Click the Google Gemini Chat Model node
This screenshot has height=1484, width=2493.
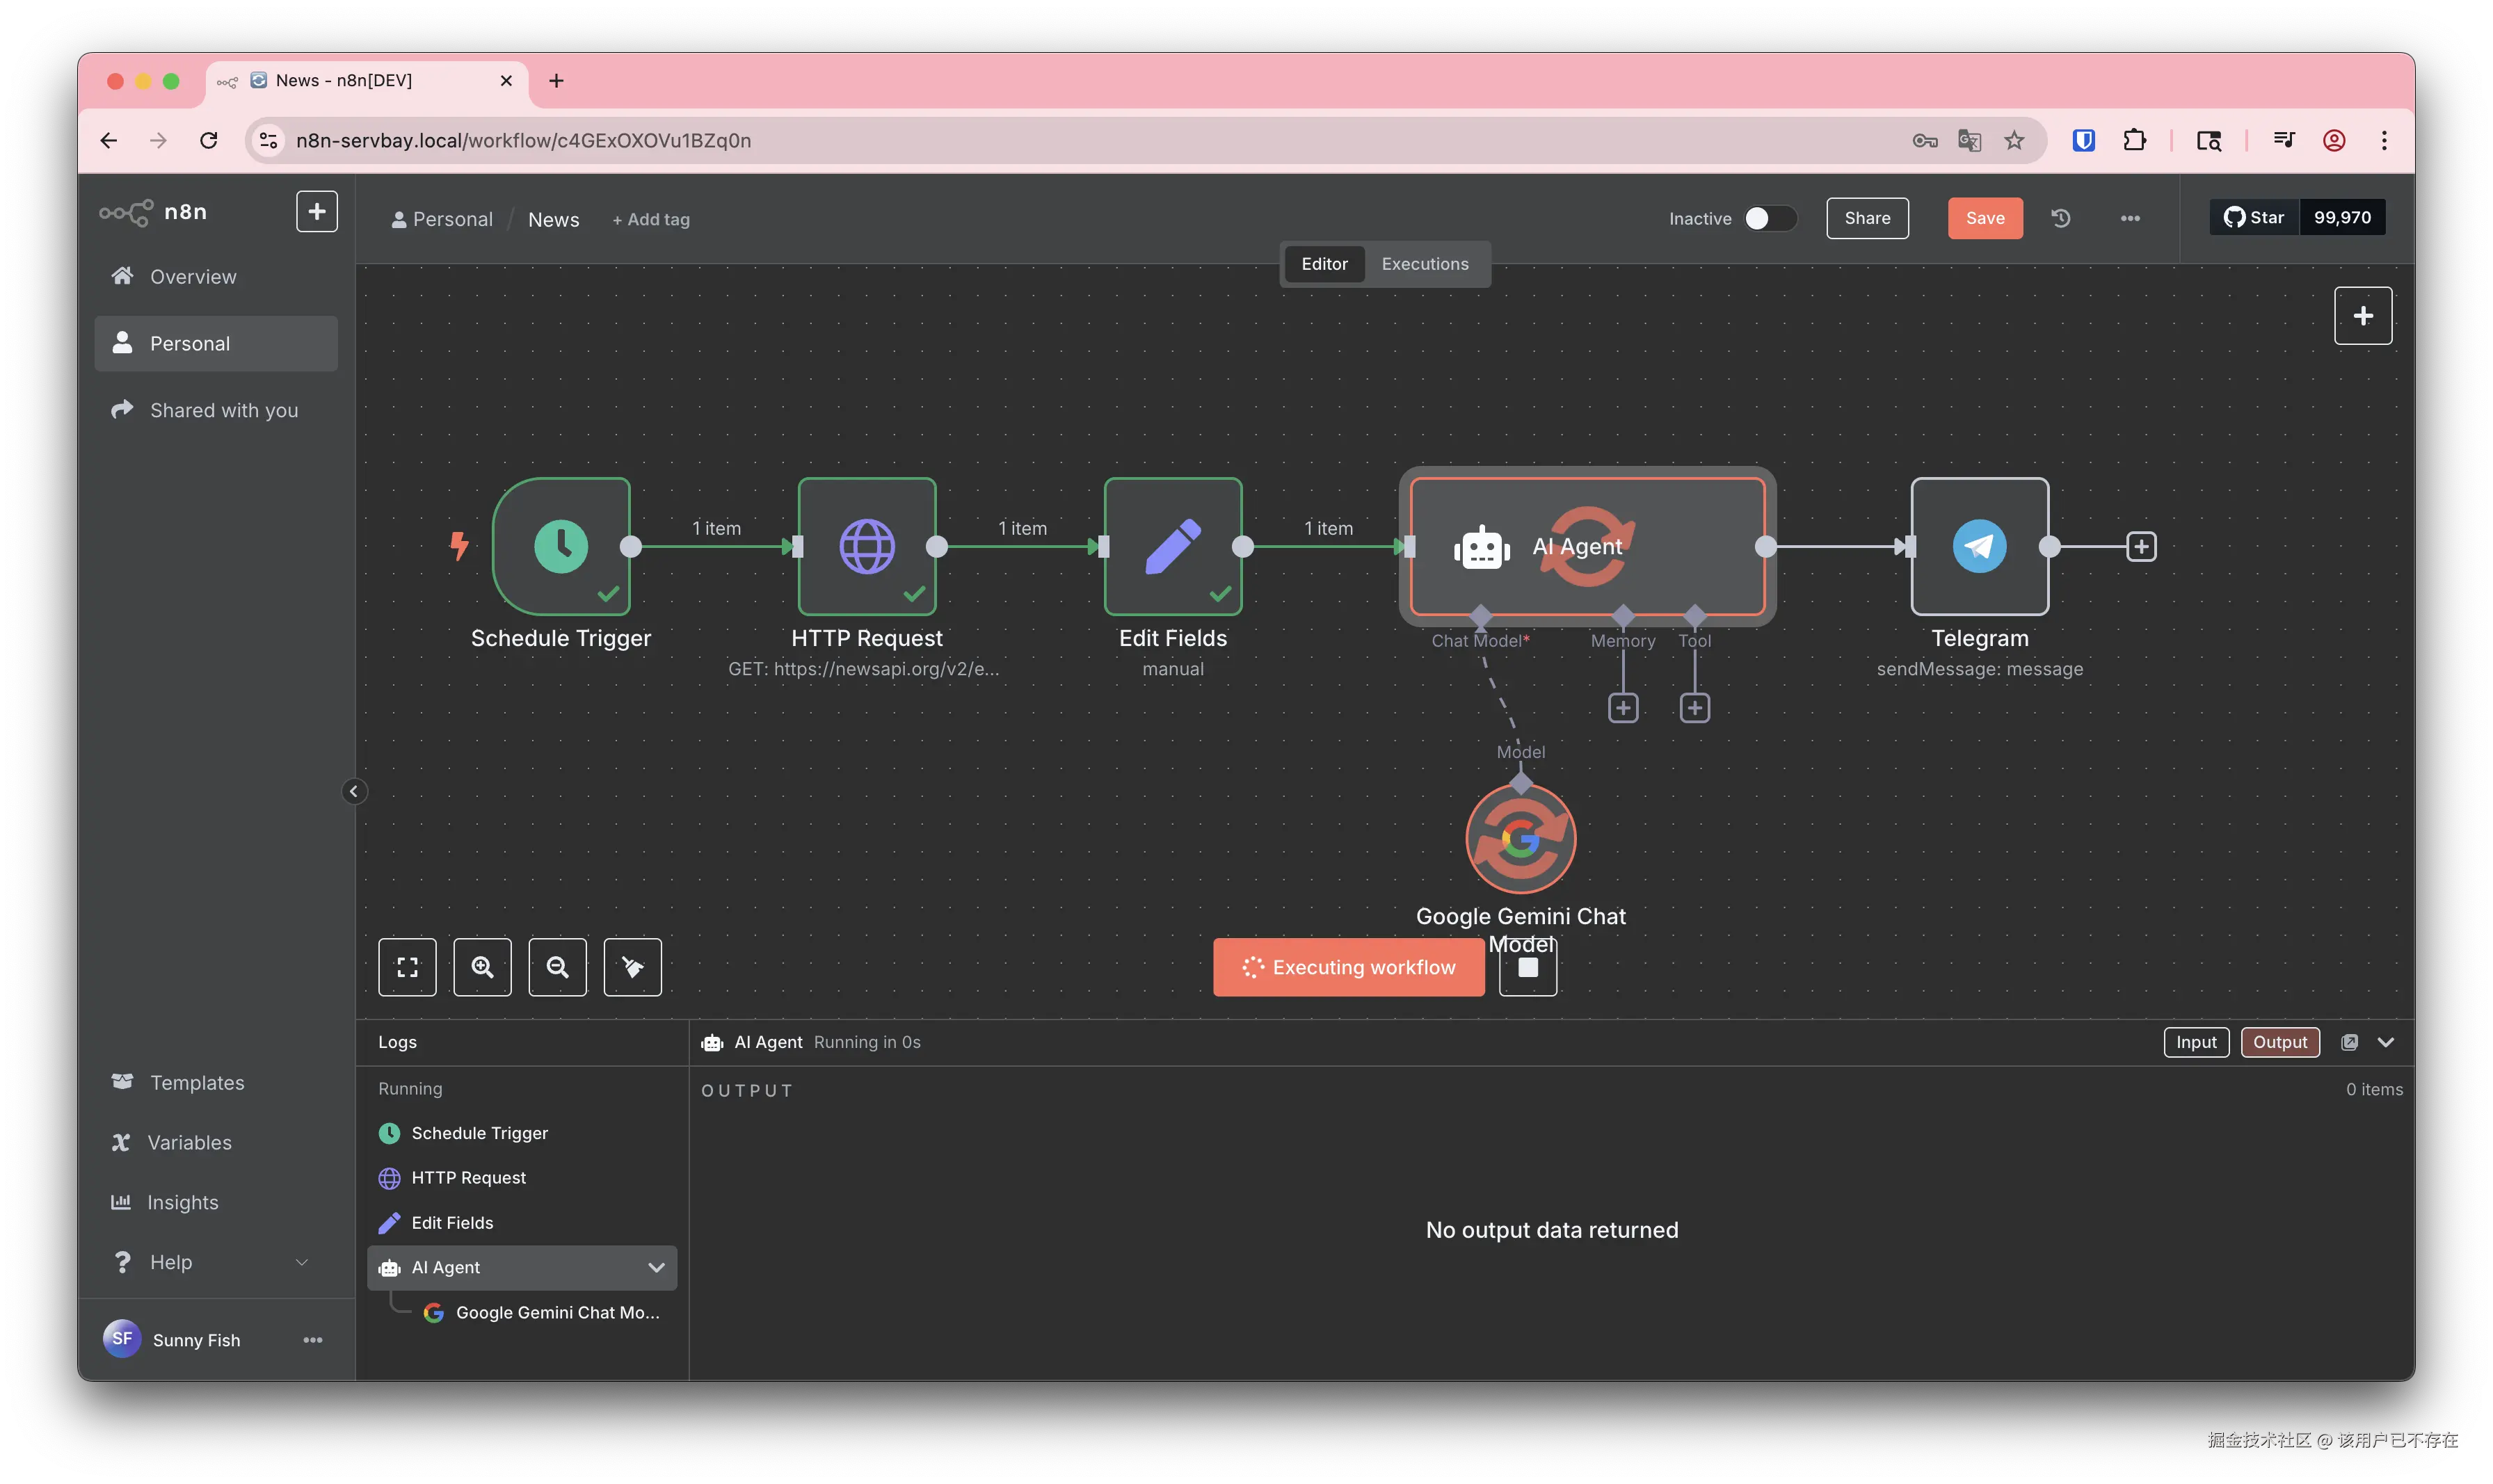tap(1520, 839)
